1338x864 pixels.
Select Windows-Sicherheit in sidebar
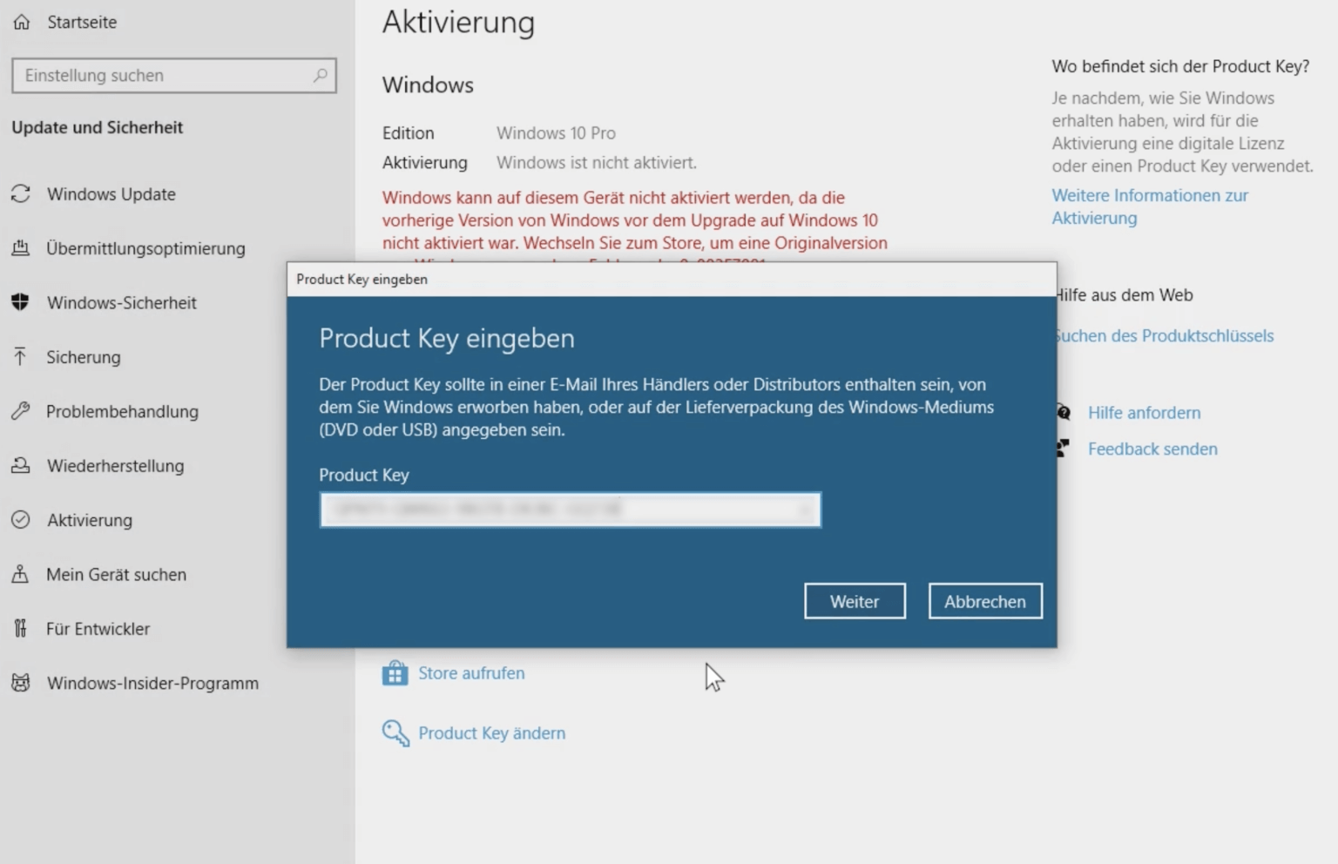(x=122, y=302)
